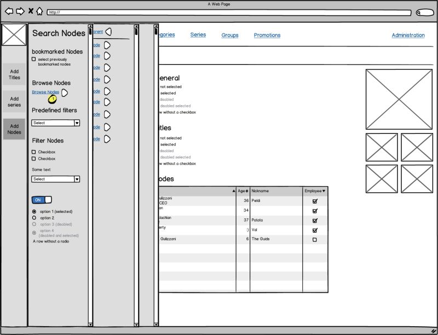Toggle Employee checkbox in the age 34 row
This screenshot has width=438, height=335.
315,211
